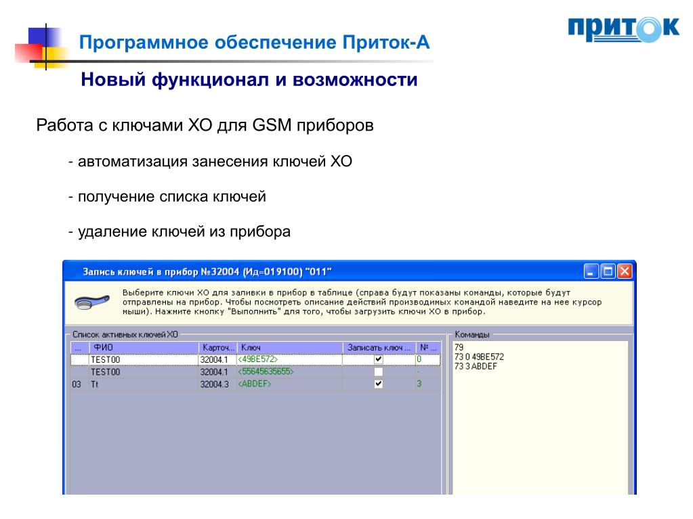The height and width of the screenshot is (519, 693).
Task: Maximize the "Запись ключей в прибор" window
Action: click(608, 271)
